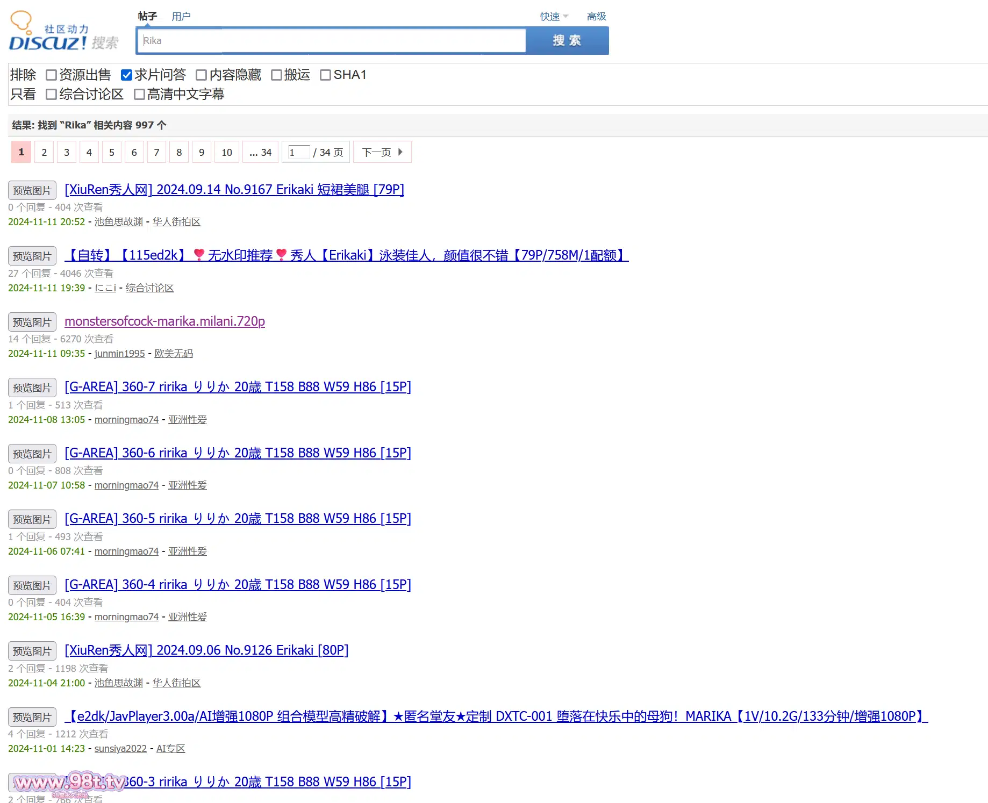Toggle the 资源出售 exclude checkbox
Image resolution: width=988 pixels, height=803 pixels.
pyautogui.click(x=51, y=75)
